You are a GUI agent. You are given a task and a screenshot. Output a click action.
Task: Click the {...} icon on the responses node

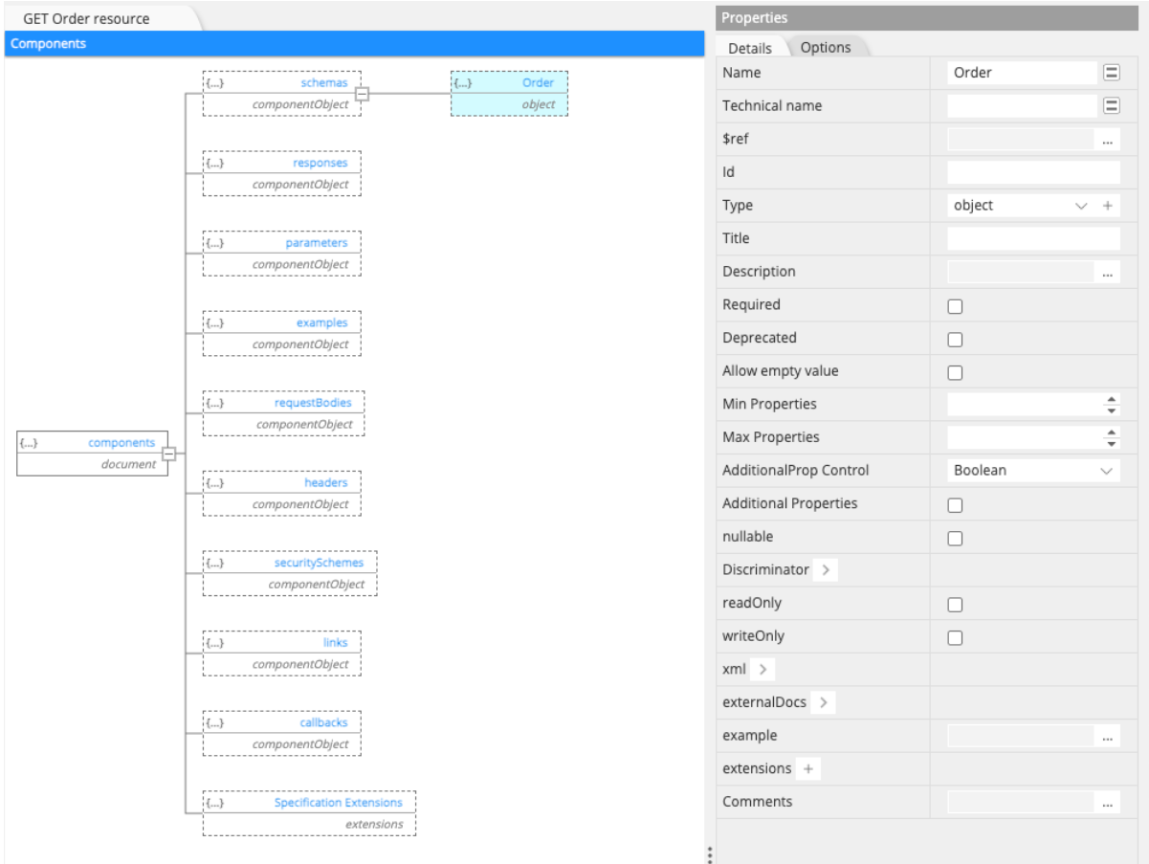212,163
